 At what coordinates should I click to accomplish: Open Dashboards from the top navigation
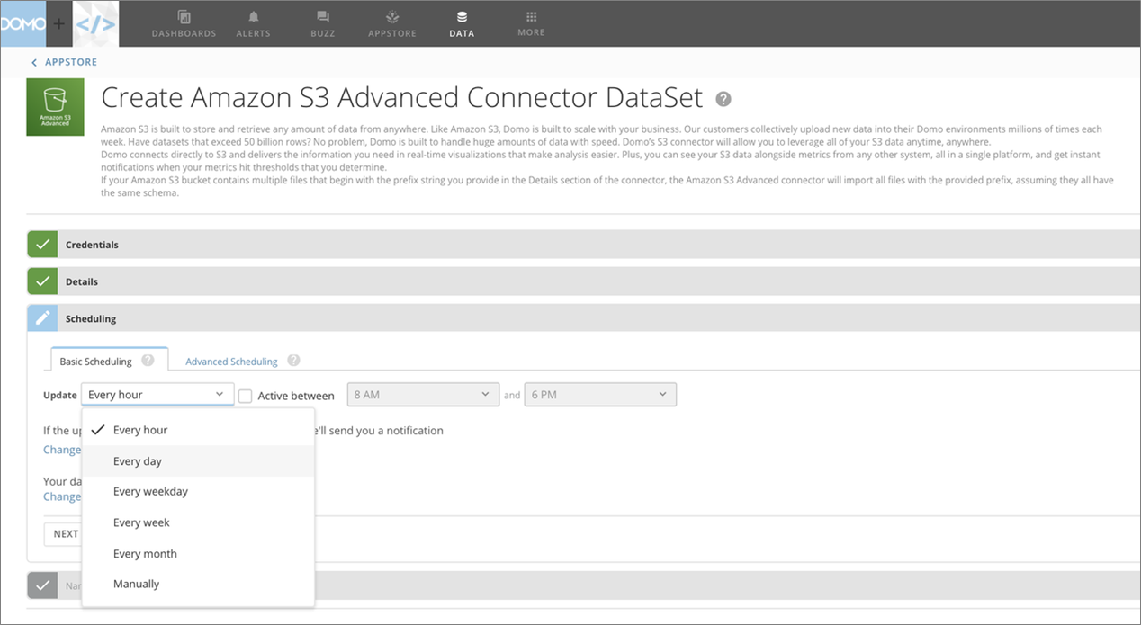[184, 24]
